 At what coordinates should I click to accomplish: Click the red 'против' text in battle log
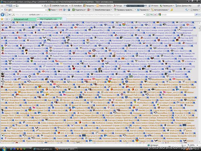tap(87, 80)
